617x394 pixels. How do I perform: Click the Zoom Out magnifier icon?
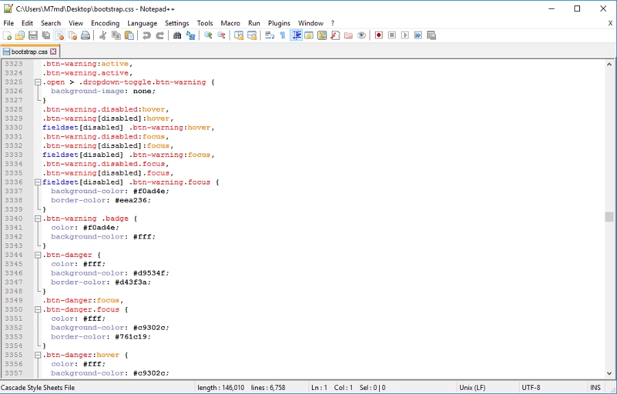tap(221, 36)
